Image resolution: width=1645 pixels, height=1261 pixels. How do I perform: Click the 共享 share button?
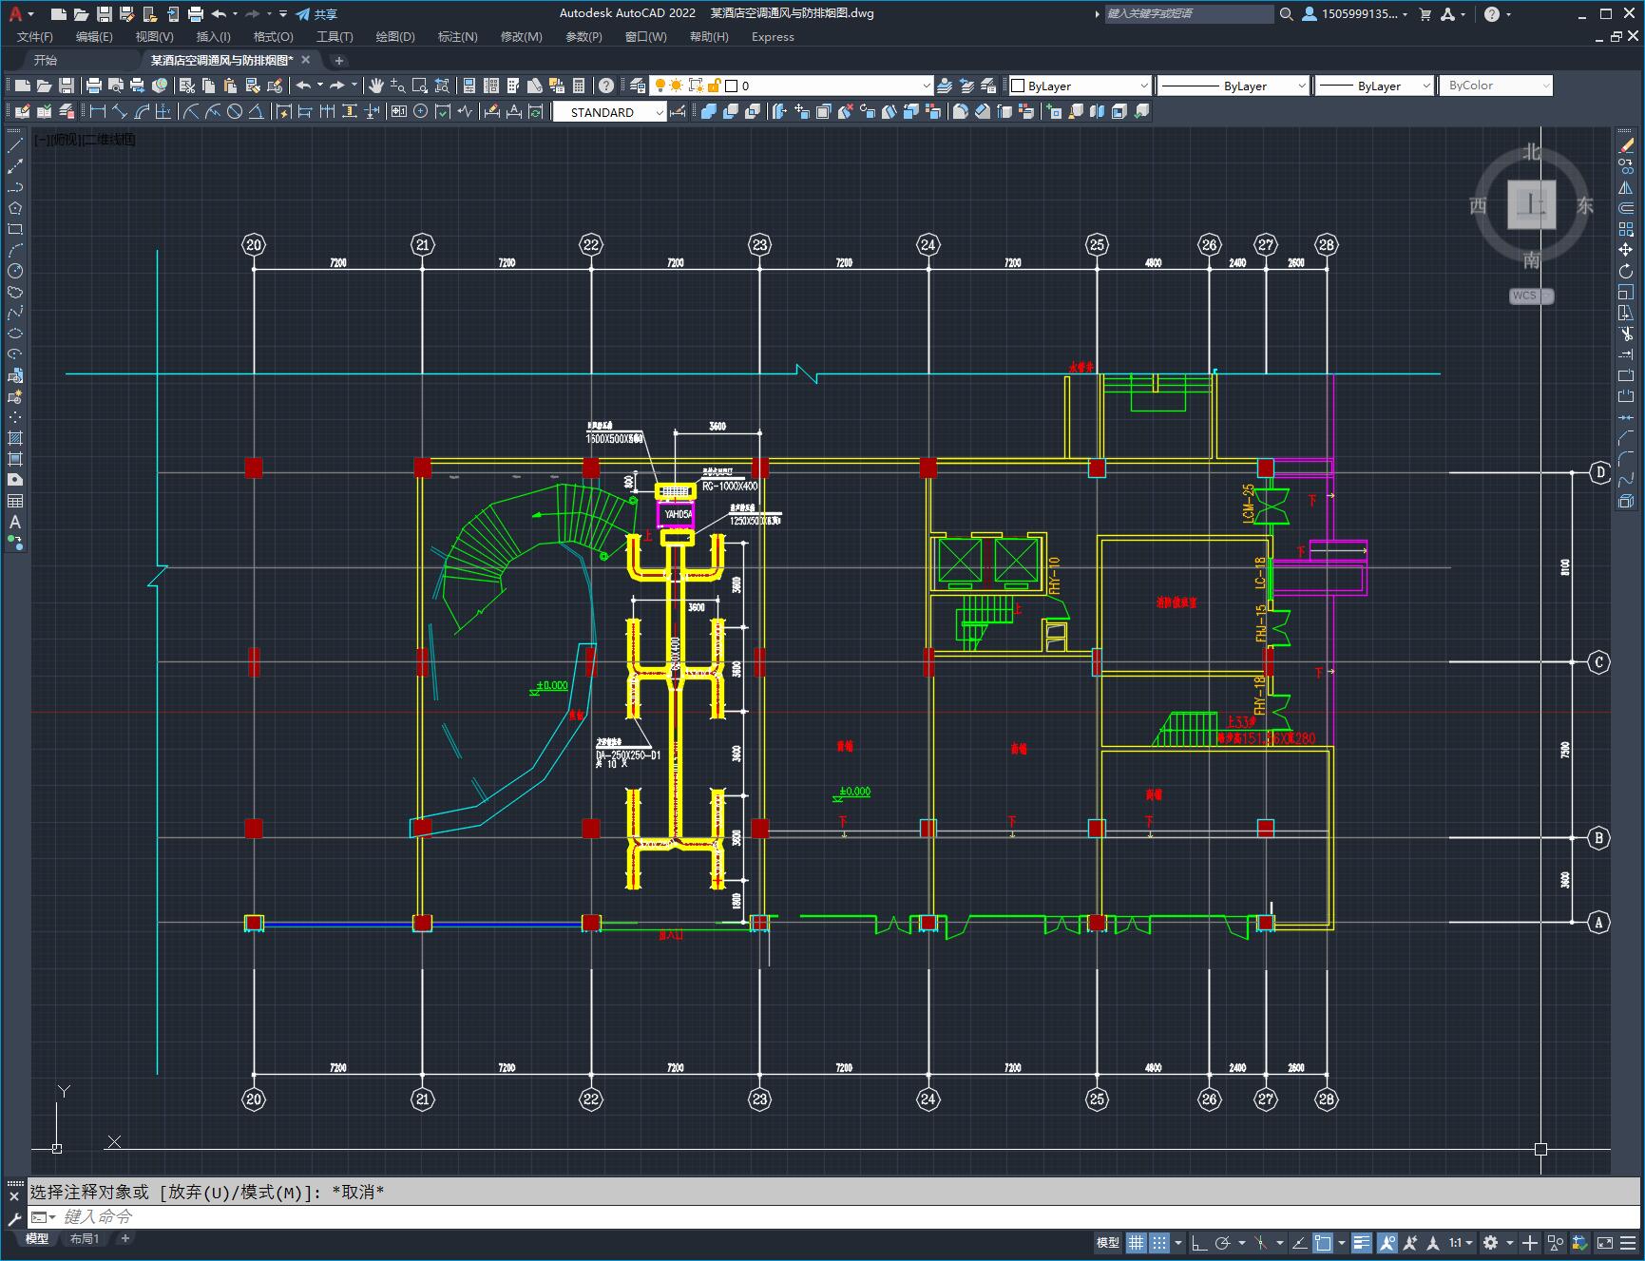[316, 14]
